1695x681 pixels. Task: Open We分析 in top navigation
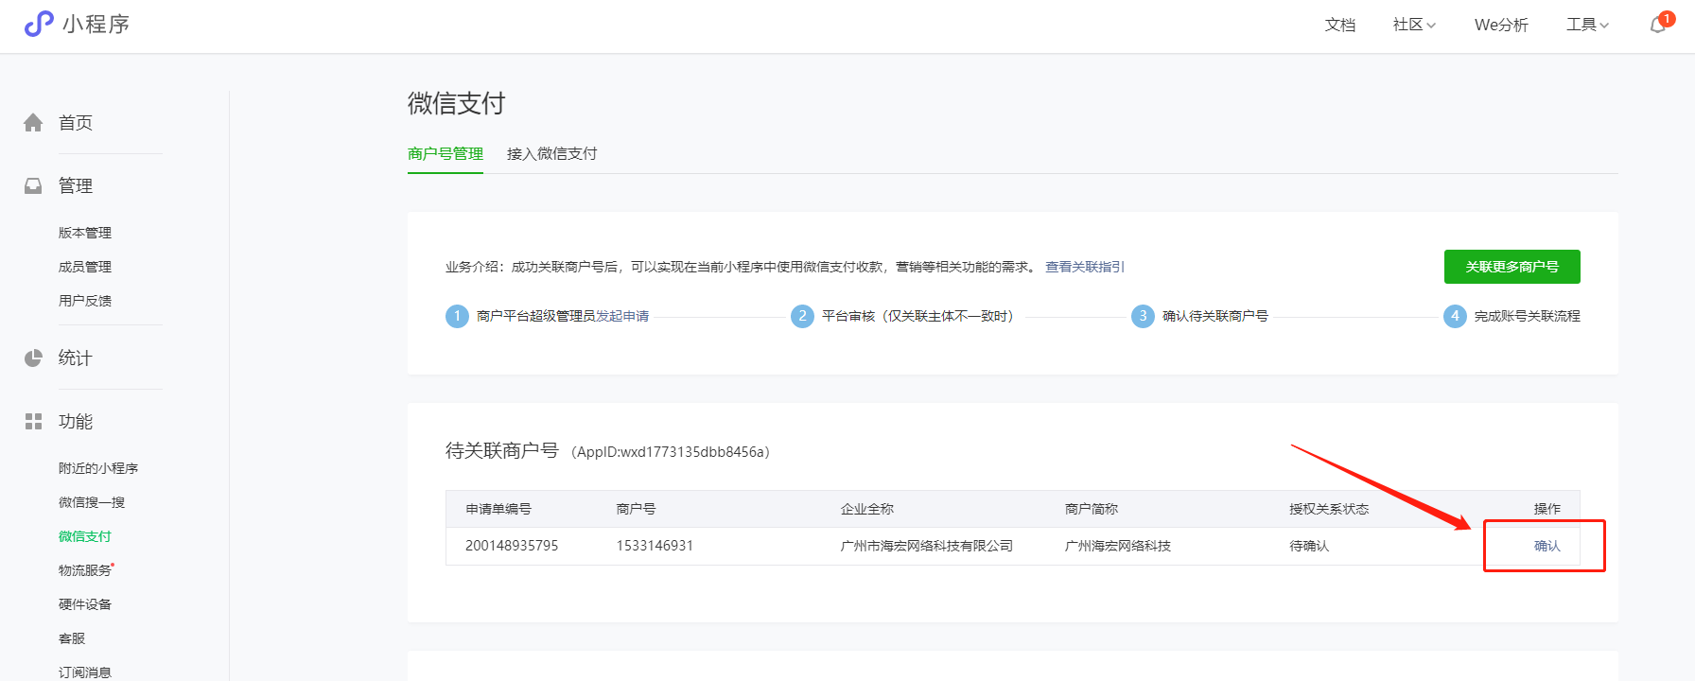(1501, 25)
